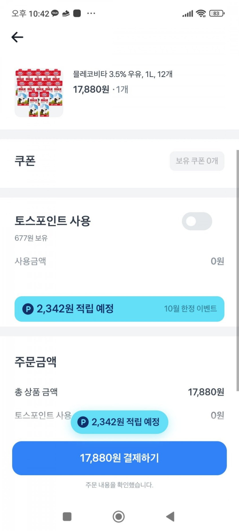Tap the 보유 쿠폰 0개 button

click(197, 161)
